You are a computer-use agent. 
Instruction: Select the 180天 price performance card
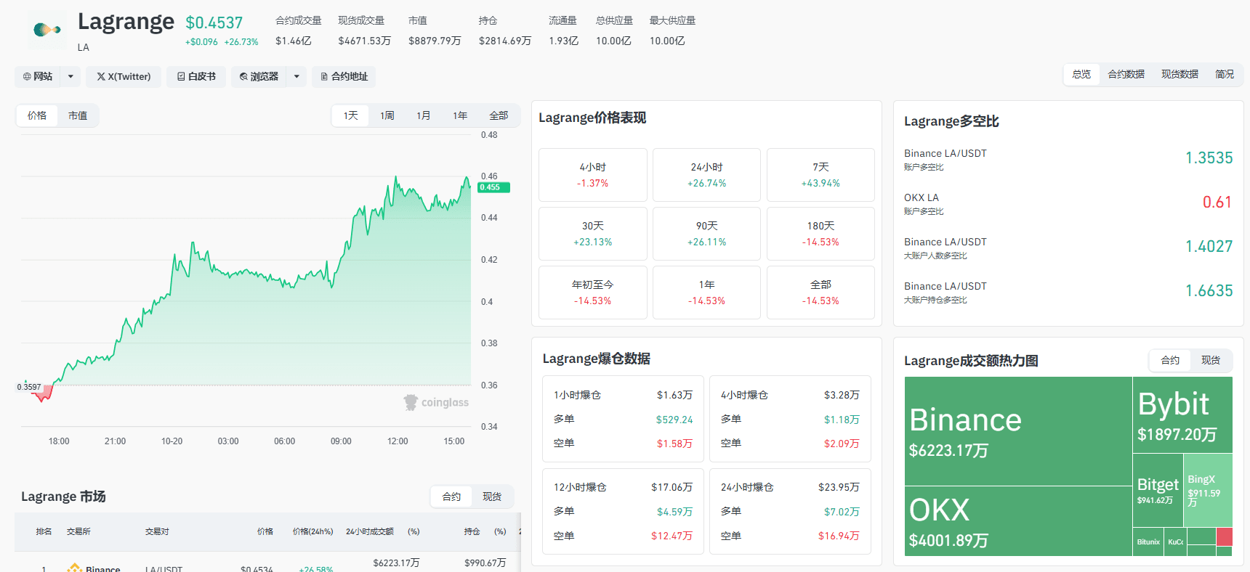(820, 234)
